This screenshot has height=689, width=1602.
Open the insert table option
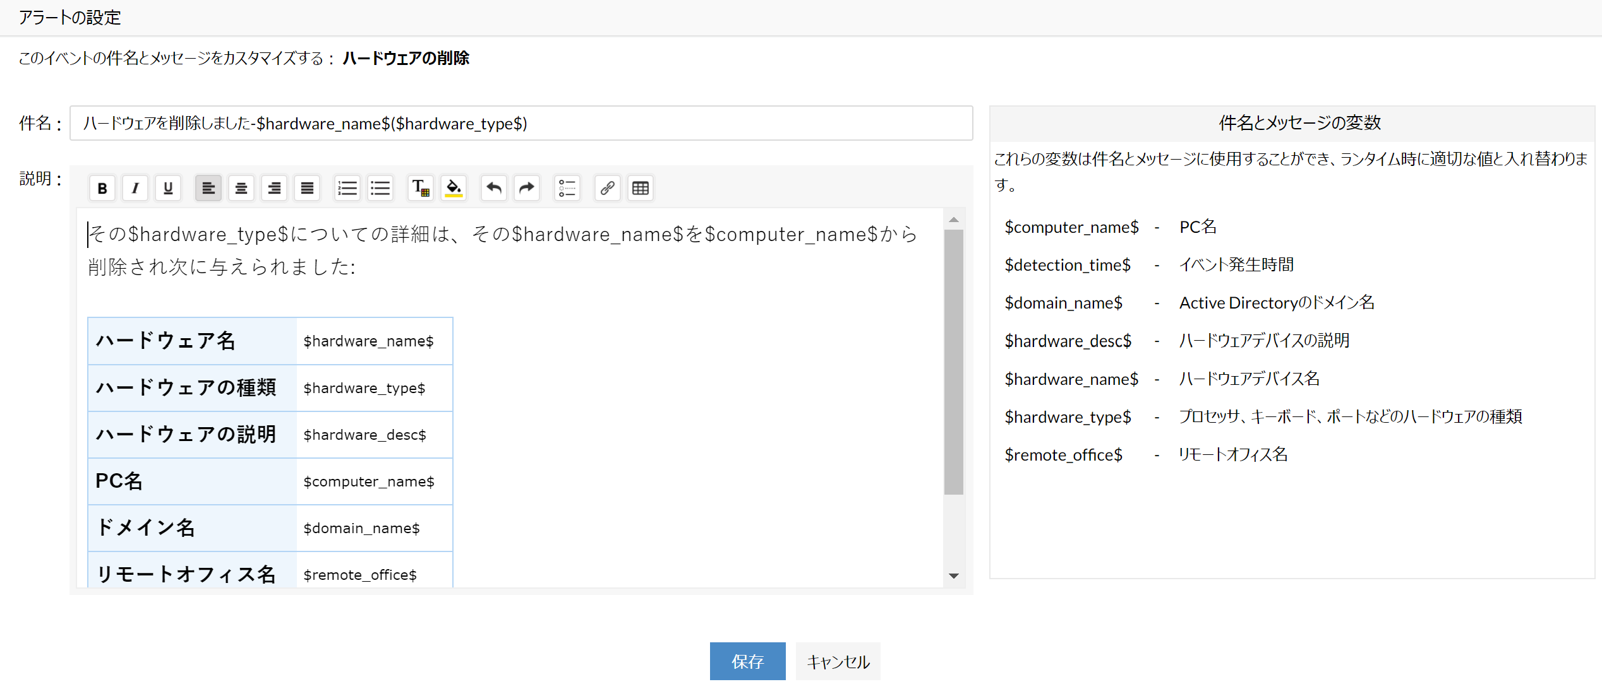click(x=641, y=188)
